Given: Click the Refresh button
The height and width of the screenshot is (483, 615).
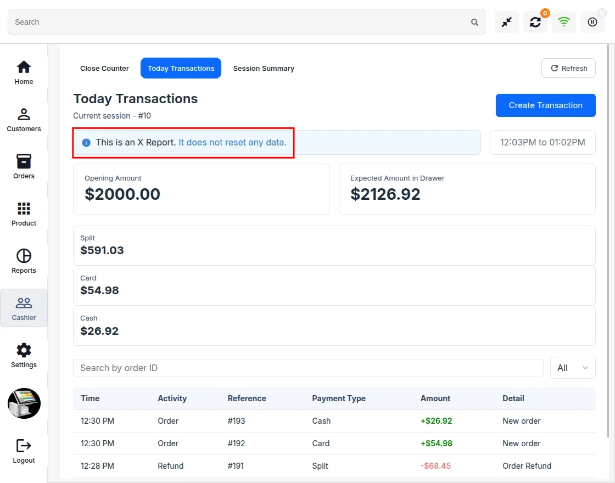Looking at the screenshot, I should [x=568, y=68].
